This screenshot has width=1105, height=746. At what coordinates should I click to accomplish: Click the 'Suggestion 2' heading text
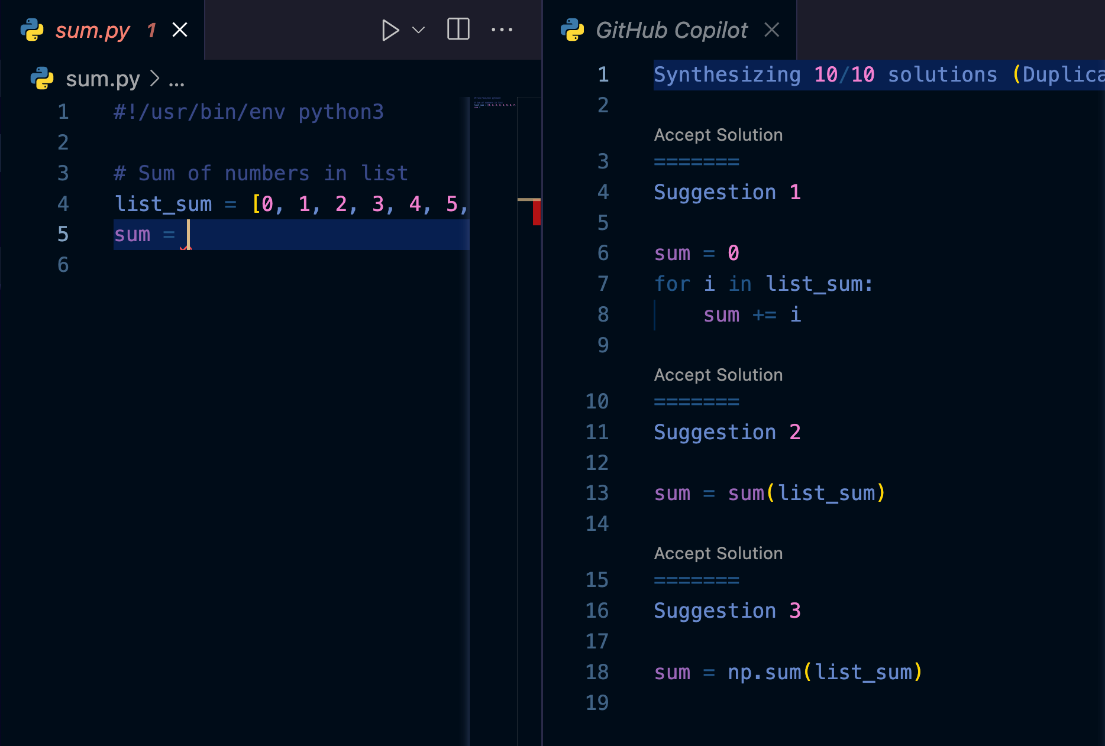tap(727, 432)
